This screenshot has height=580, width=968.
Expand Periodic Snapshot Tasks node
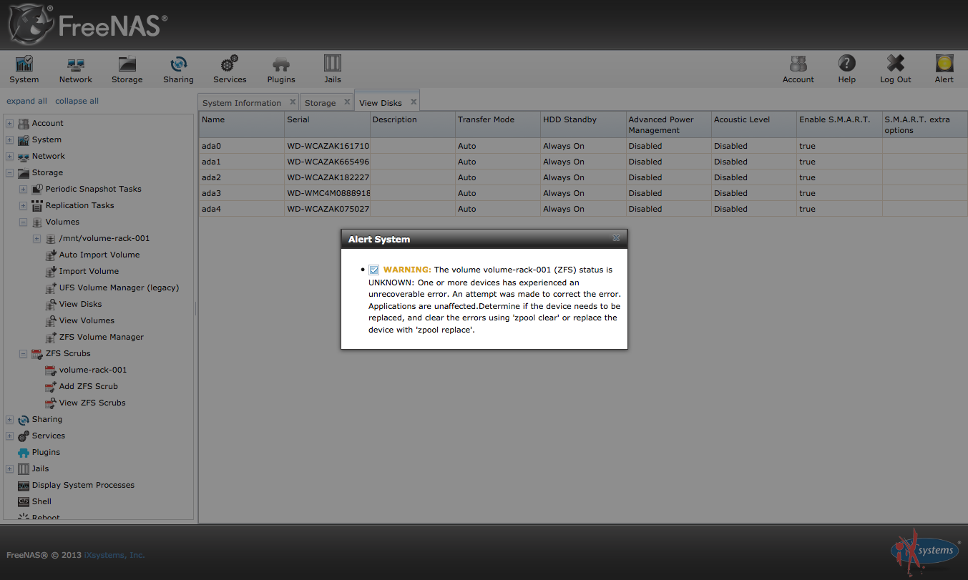[x=24, y=189]
